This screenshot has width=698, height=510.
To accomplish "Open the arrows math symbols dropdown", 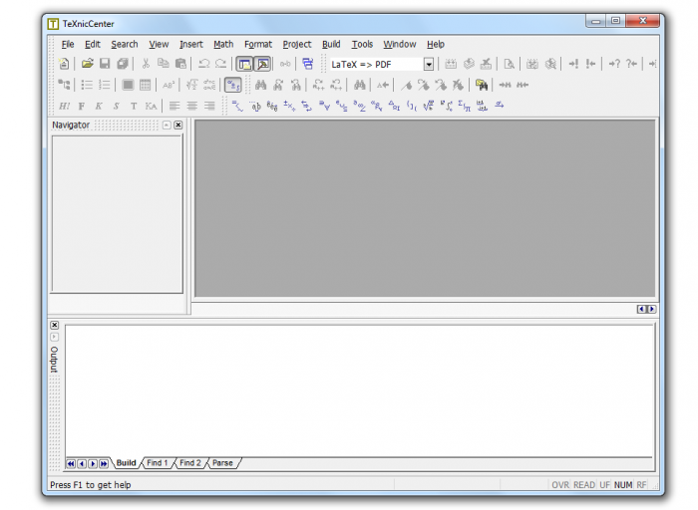I will click(x=307, y=106).
